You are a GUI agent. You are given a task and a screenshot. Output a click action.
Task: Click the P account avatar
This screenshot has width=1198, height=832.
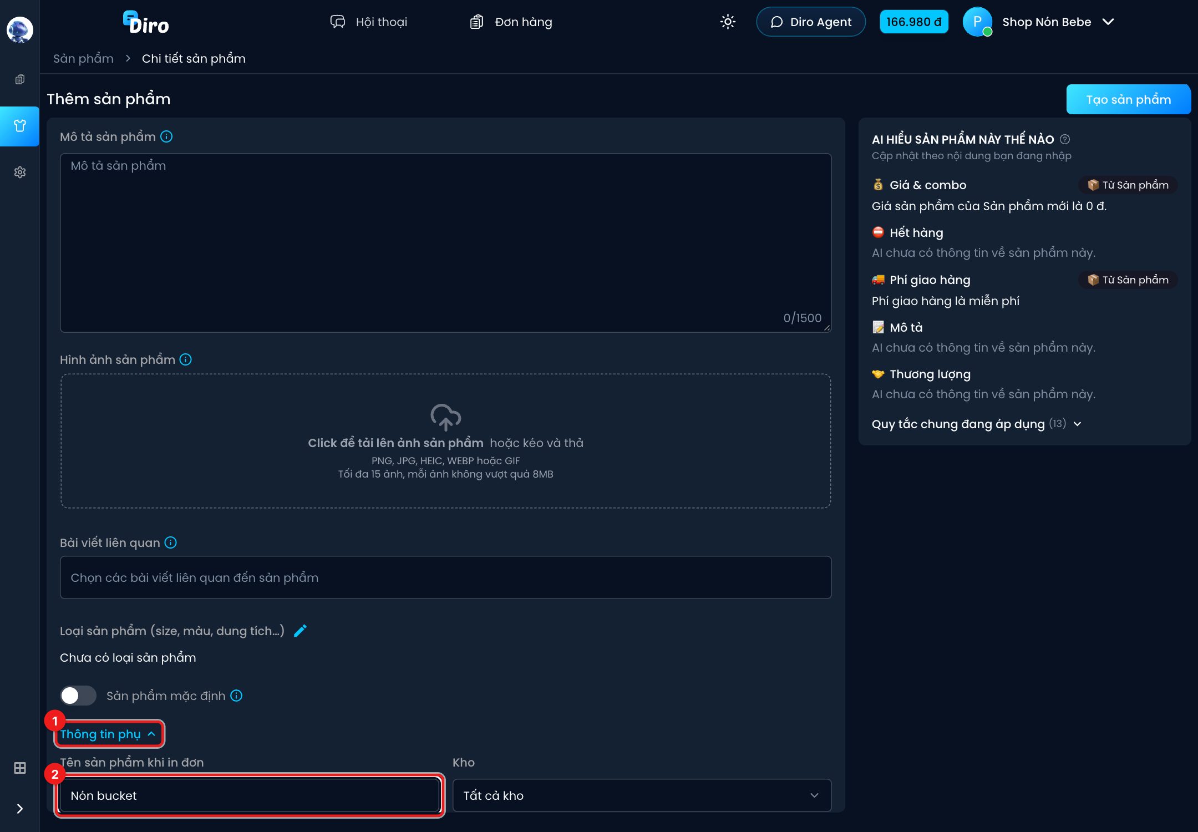pyautogui.click(x=977, y=22)
